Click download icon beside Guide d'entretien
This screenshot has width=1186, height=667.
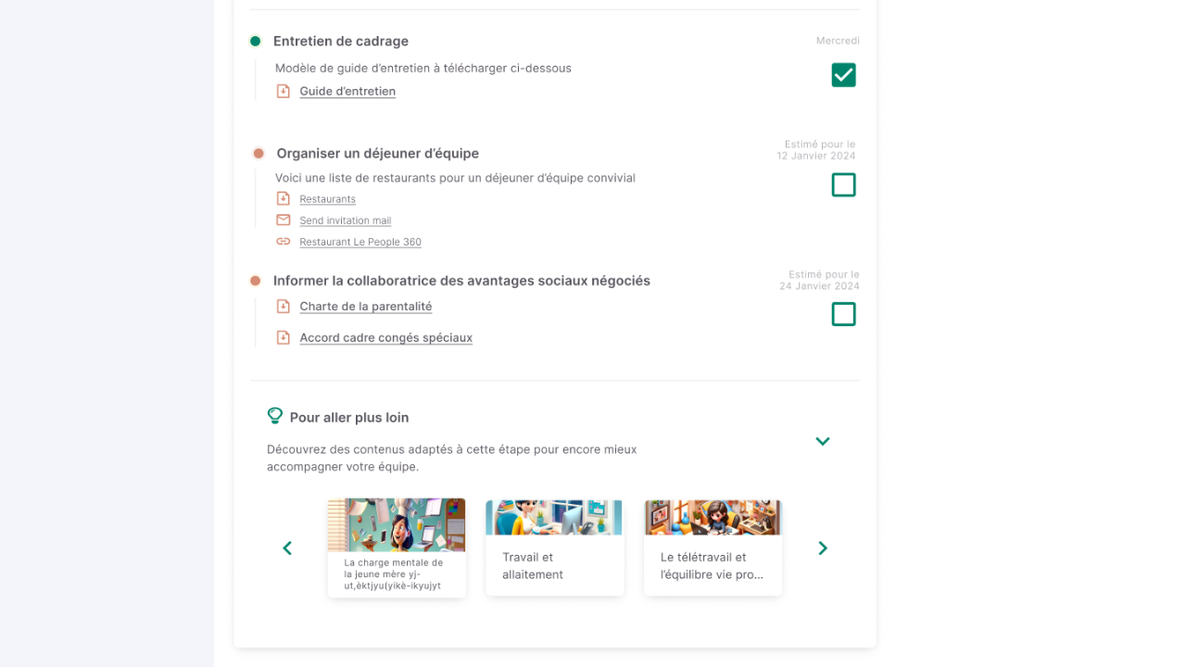284,91
